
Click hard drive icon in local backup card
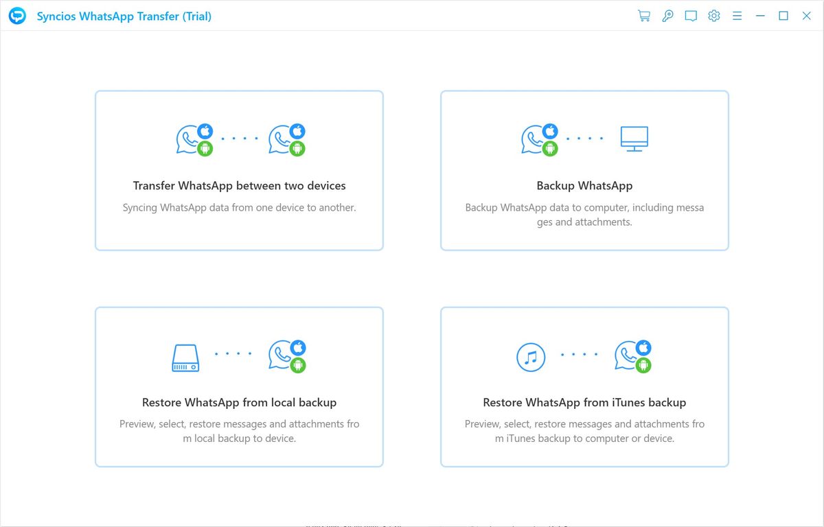pos(185,358)
